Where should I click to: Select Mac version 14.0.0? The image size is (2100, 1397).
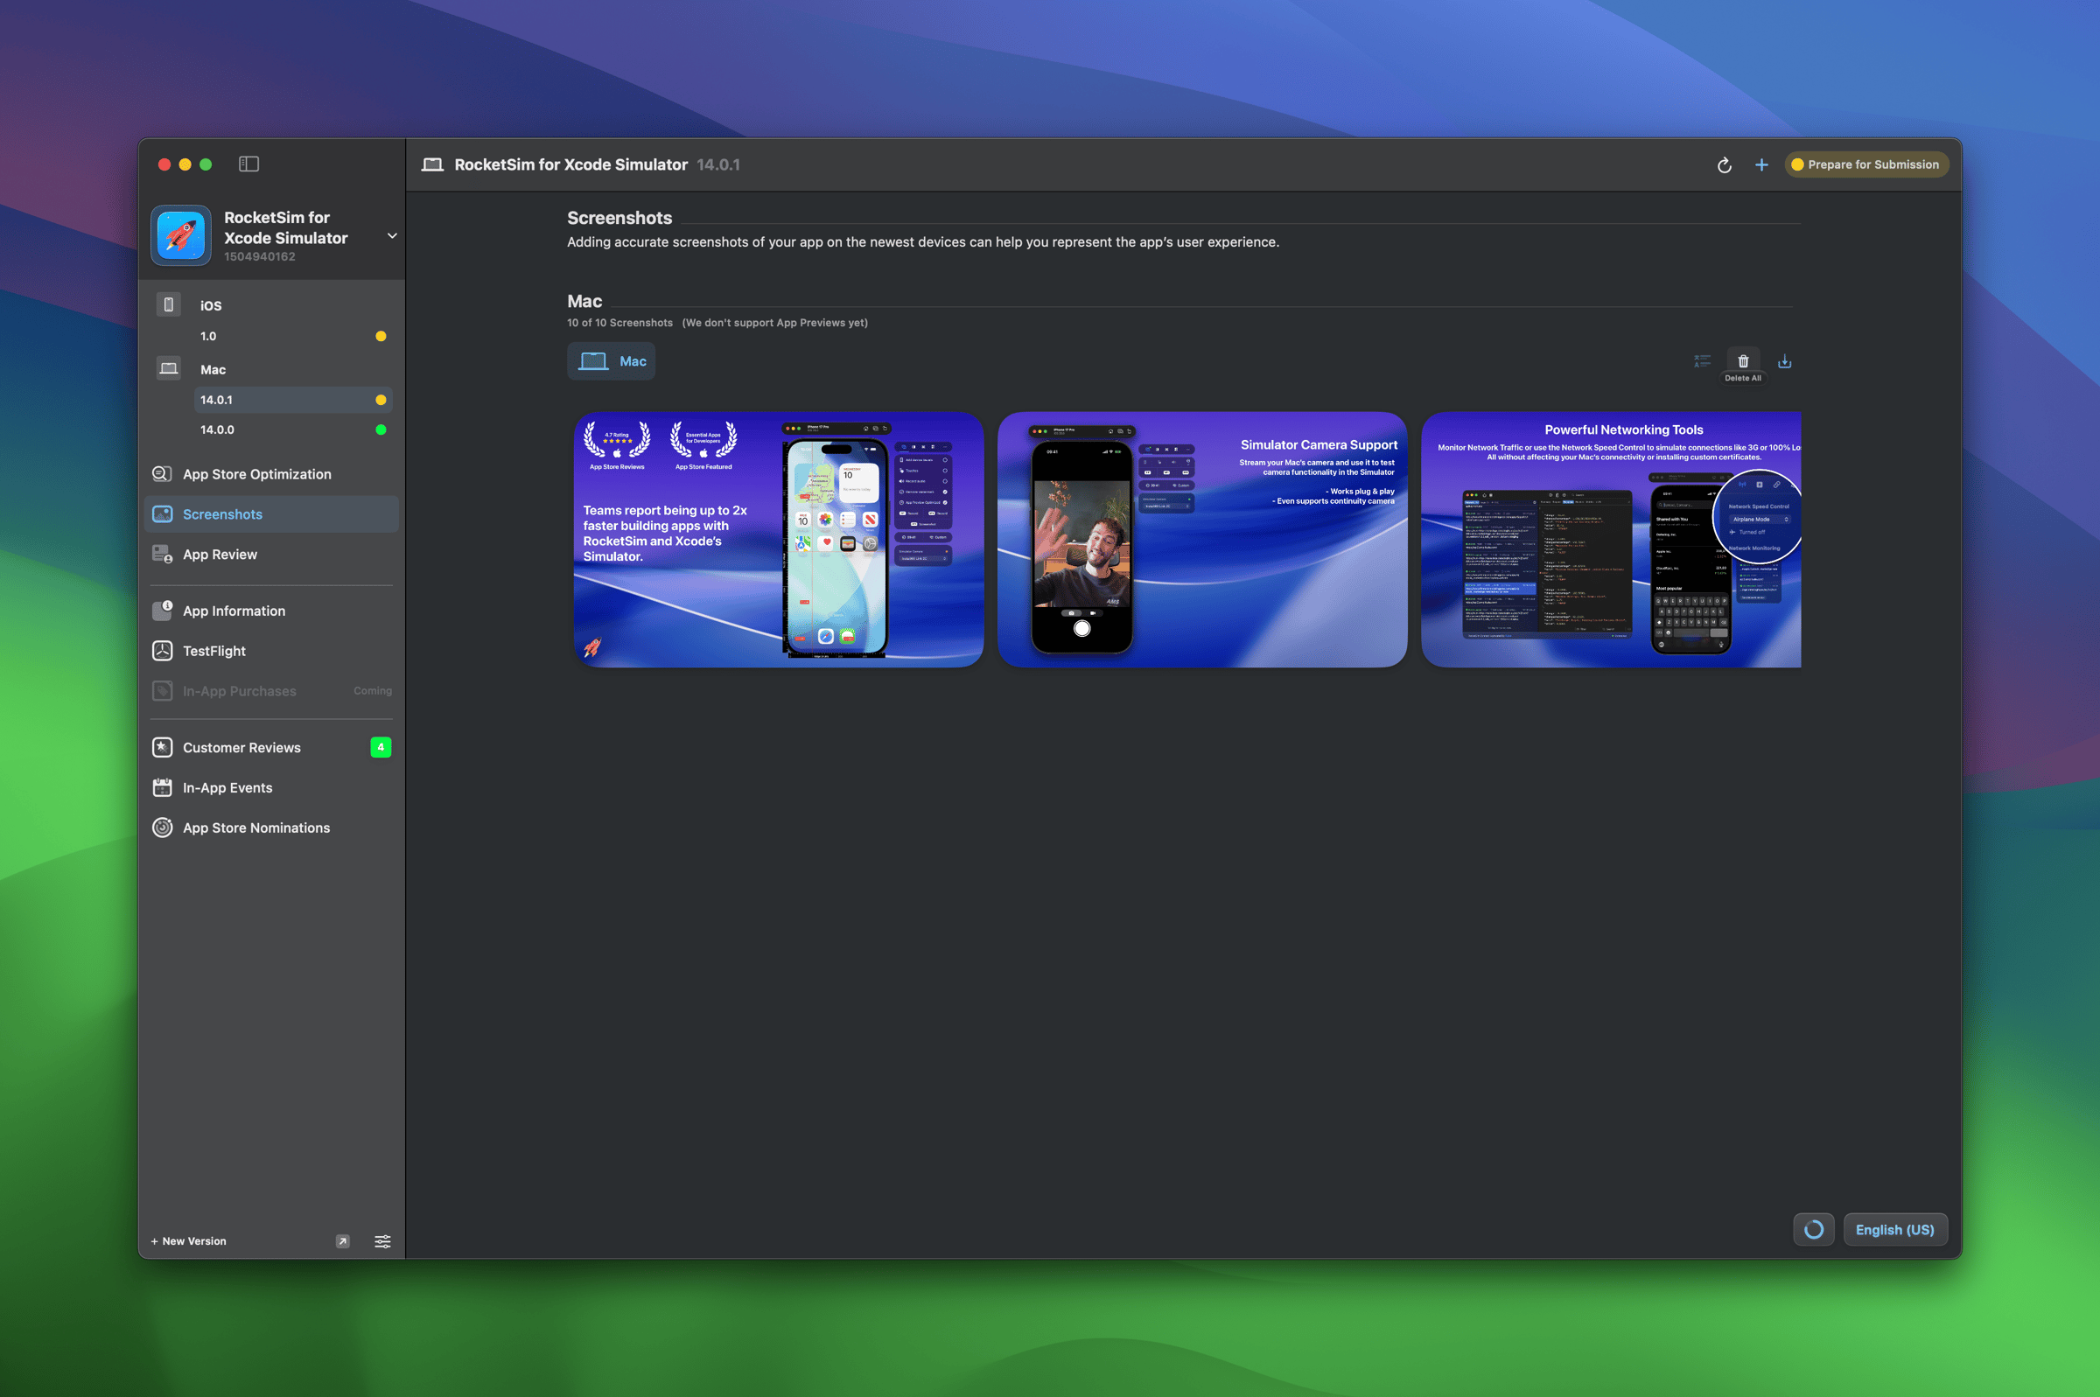click(293, 430)
